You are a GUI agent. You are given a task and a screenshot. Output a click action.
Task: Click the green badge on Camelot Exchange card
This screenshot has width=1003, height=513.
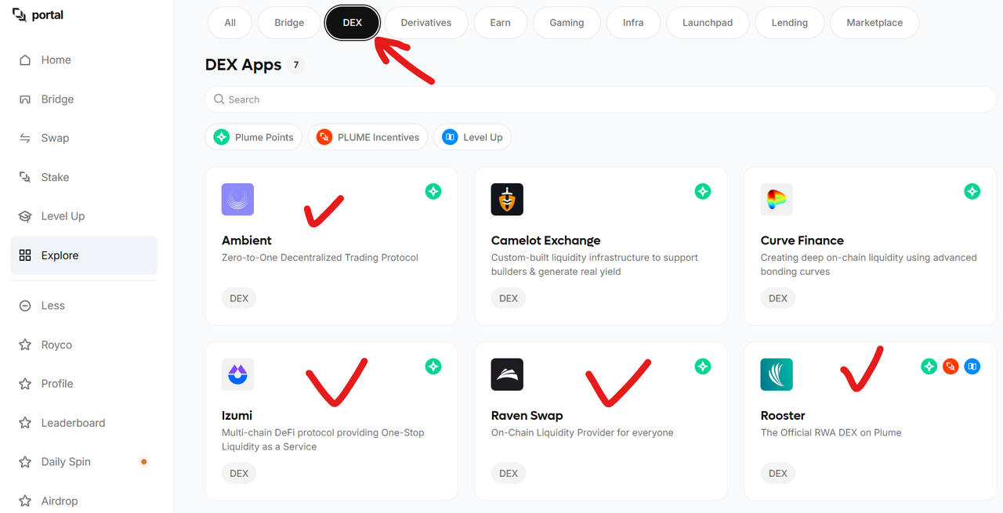[x=703, y=191]
